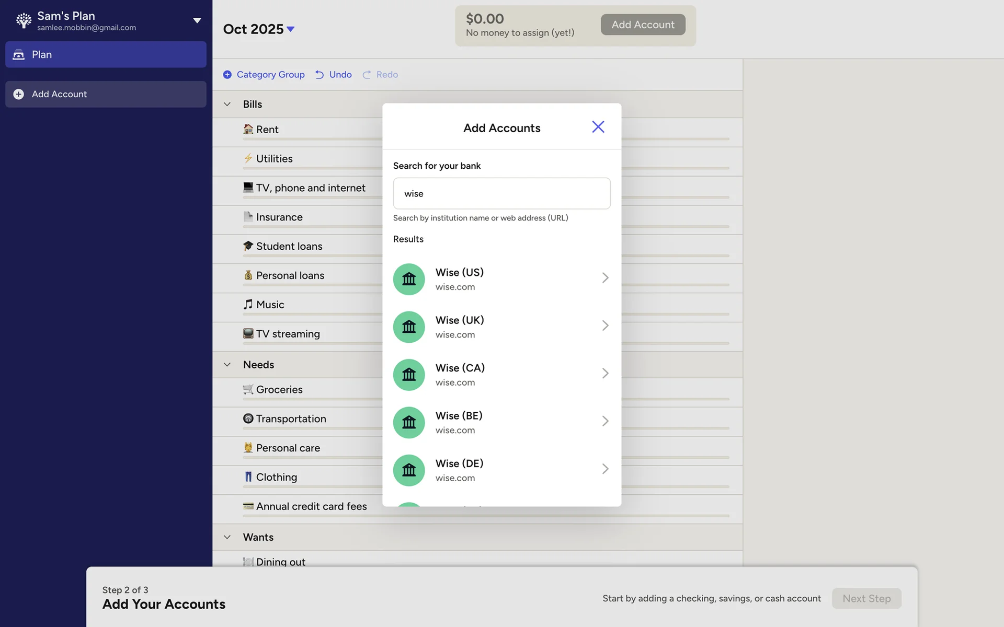
Task: Click the bank icon for Wise (US)
Action: point(408,279)
